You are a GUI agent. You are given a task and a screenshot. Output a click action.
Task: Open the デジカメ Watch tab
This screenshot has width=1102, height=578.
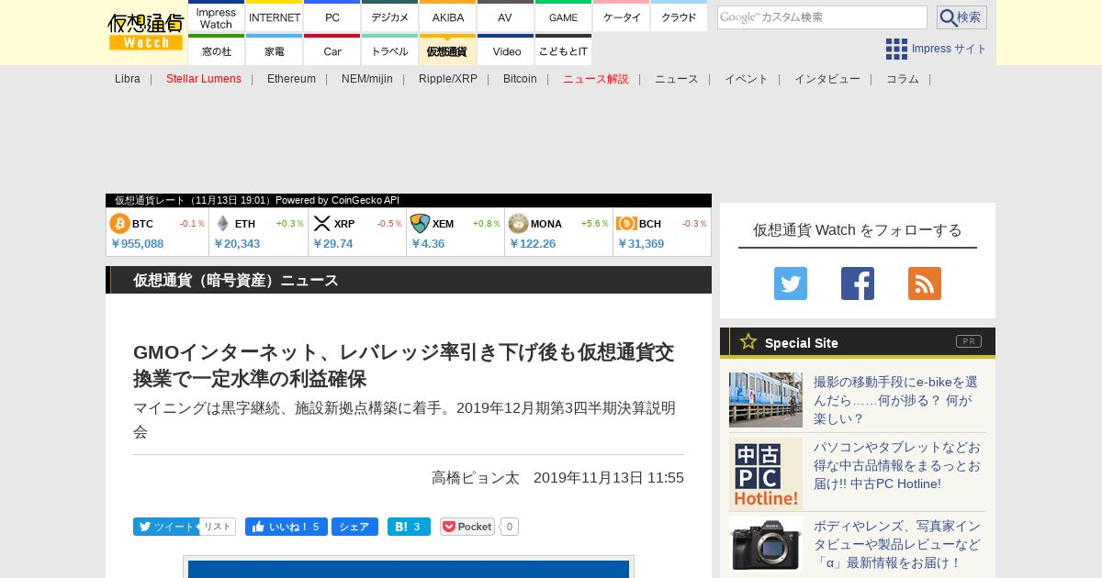[x=390, y=17]
